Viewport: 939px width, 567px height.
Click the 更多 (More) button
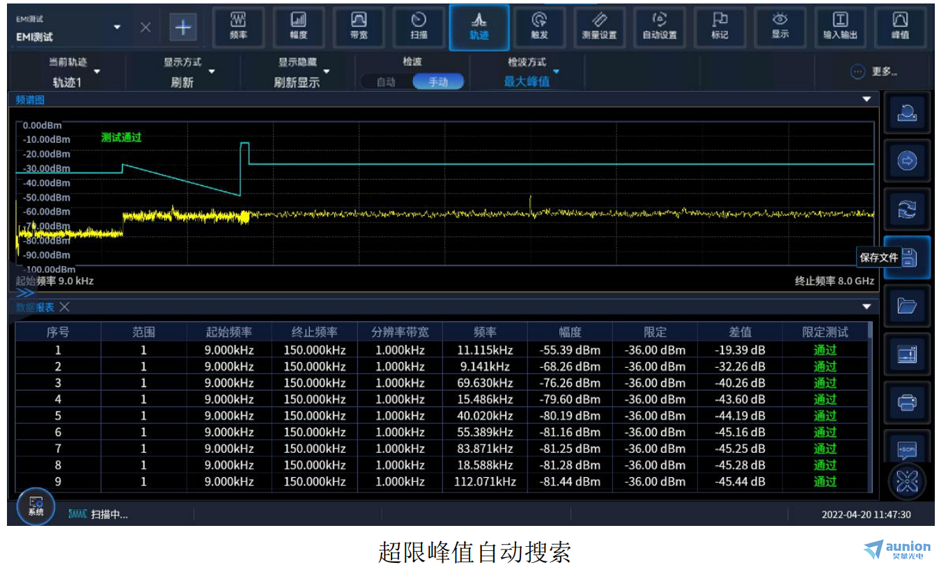[875, 72]
